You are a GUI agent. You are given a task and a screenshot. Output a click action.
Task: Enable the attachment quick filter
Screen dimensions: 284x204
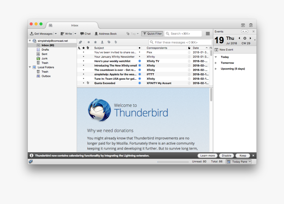coord(116,42)
